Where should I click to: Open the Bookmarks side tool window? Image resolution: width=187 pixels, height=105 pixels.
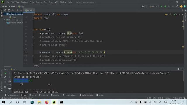click(x=2, y=86)
